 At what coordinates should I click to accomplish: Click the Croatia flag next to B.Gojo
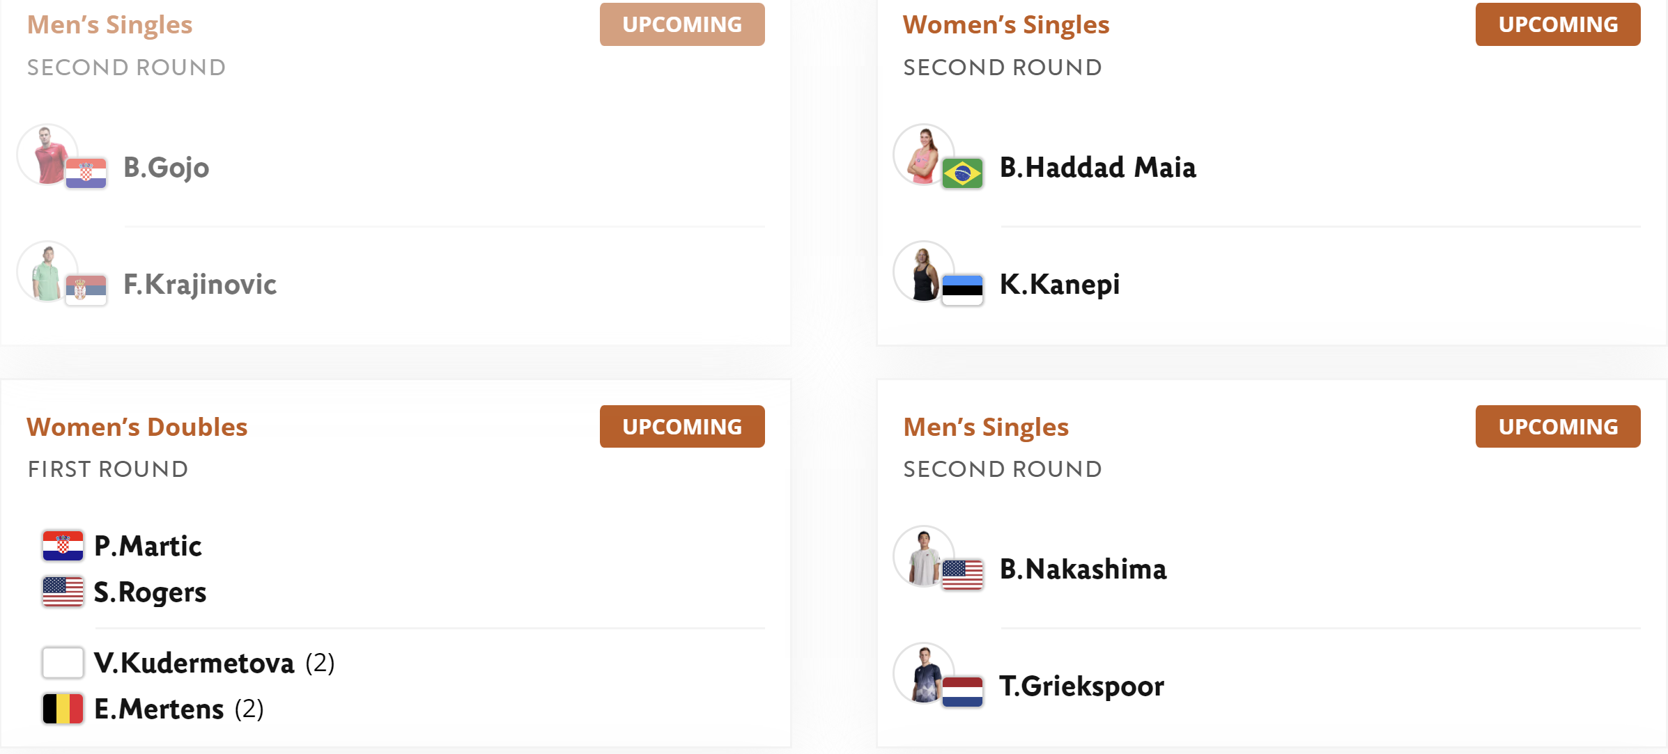coord(86,173)
